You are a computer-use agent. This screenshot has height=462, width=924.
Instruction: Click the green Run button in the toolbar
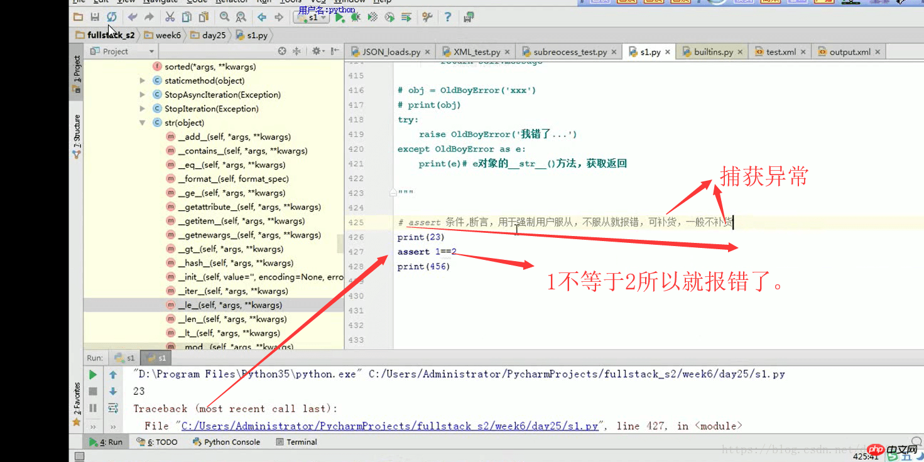(x=340, y=18)
